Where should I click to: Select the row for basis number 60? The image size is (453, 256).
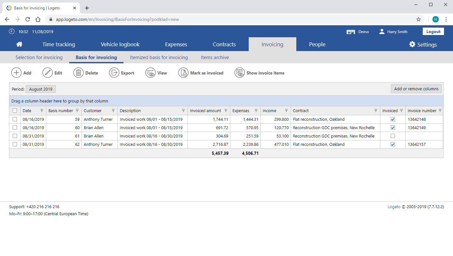pos(15,128)
